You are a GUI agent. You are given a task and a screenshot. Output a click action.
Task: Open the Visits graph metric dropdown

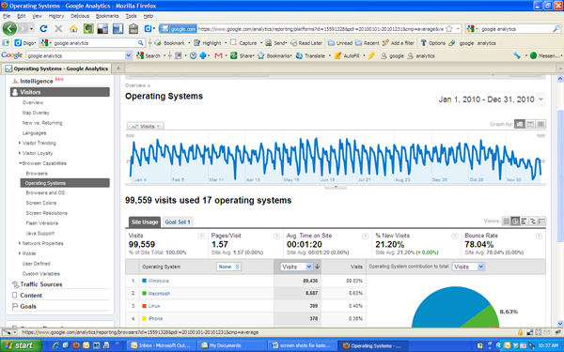coord(146,126)
